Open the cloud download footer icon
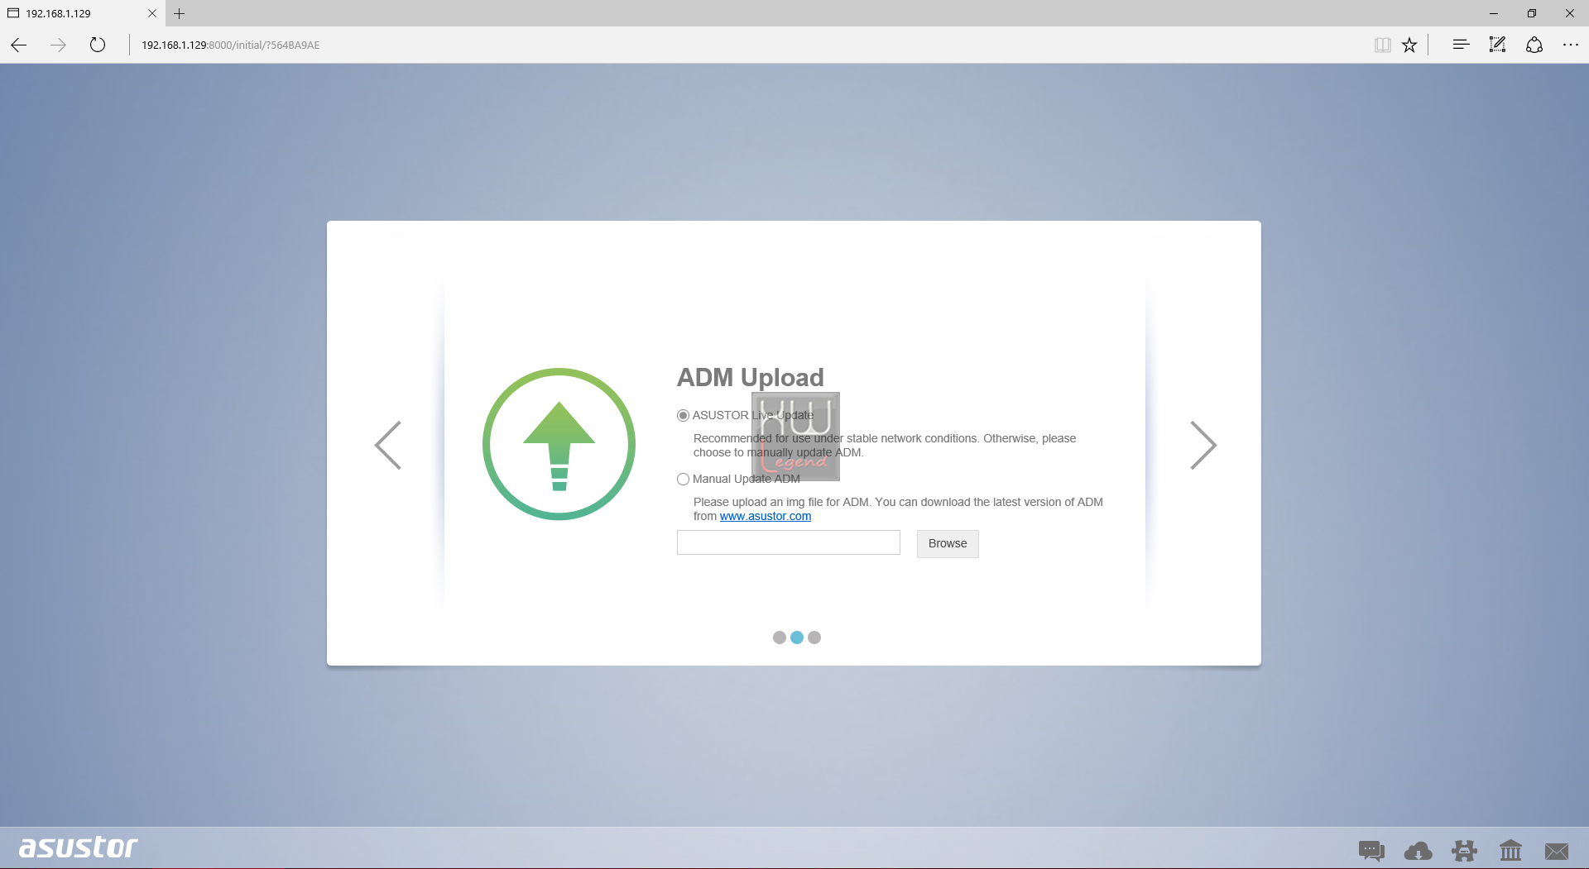 tap(1418, 850)
